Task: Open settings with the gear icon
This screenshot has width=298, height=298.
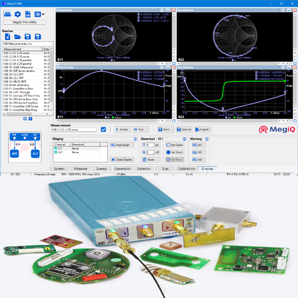Action: tap(17, 14)
